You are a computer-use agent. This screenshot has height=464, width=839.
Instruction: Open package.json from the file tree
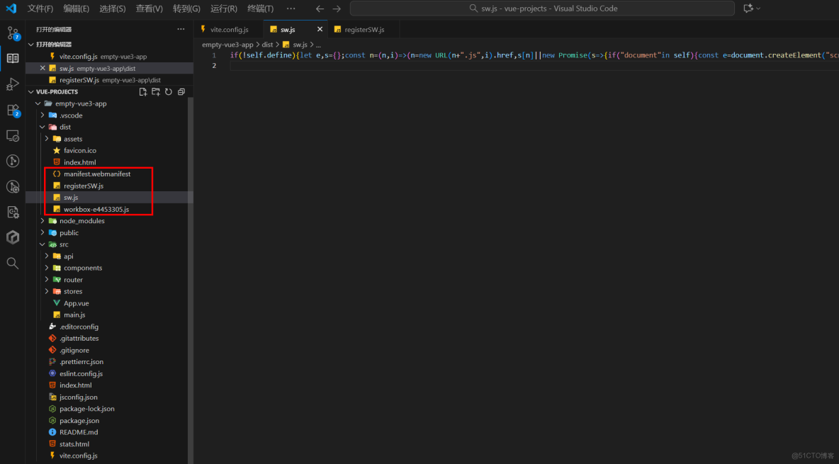[x=78, y=420]
